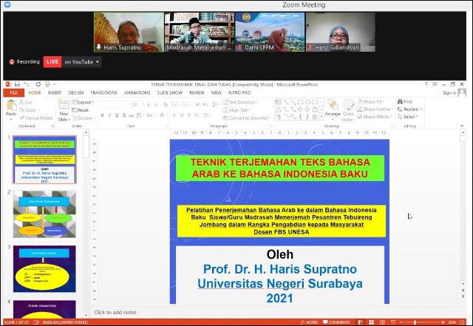The width and height of the screenshot is (473, 326).
Task: Click Fit slide to window icon
Action: pos(462,322)
